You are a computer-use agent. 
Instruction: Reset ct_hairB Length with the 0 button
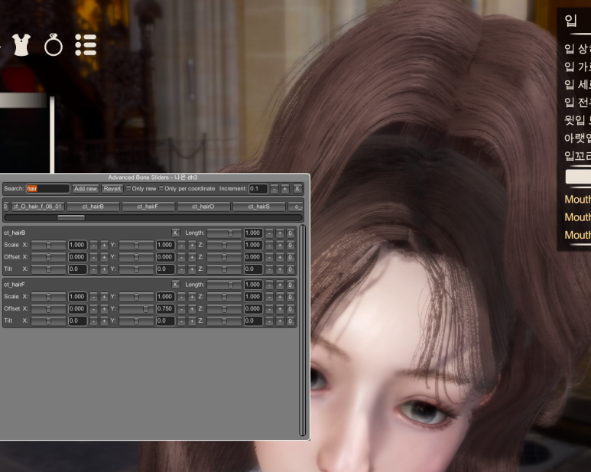click(291, 233)
